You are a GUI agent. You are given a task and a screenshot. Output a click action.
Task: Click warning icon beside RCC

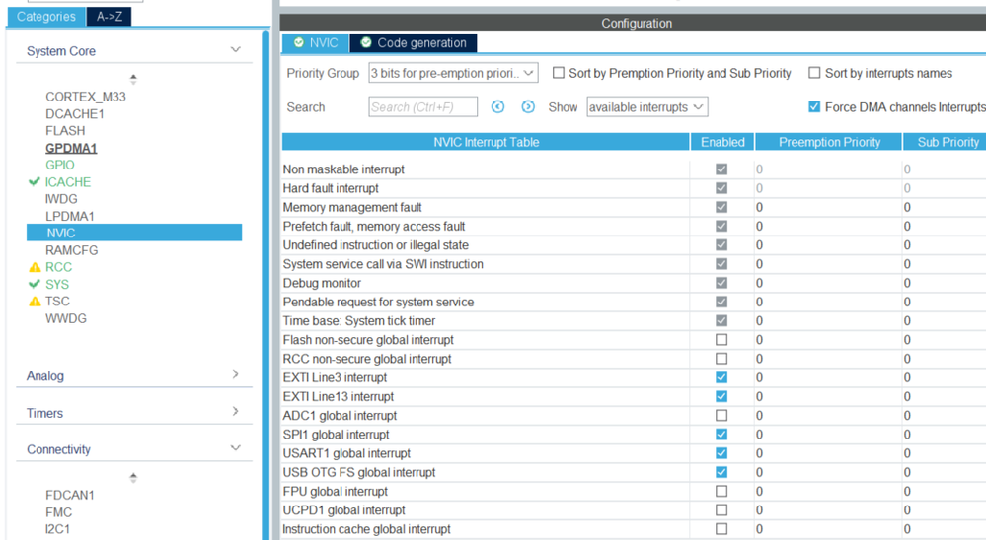pyautogui.click(x=35, y=267)
